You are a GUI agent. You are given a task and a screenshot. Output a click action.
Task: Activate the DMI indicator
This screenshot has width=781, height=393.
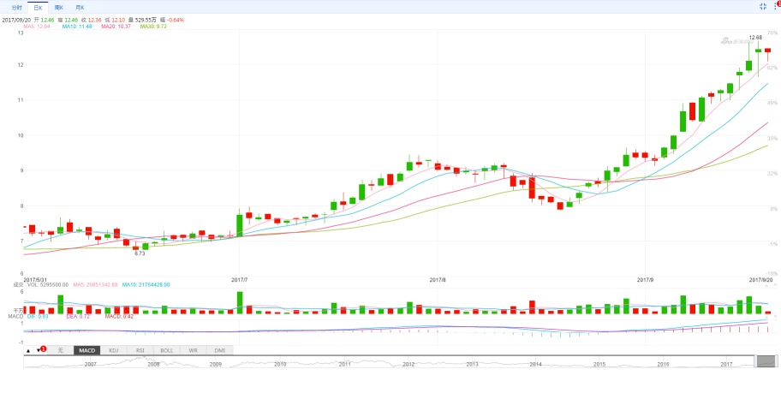[220, 350]
